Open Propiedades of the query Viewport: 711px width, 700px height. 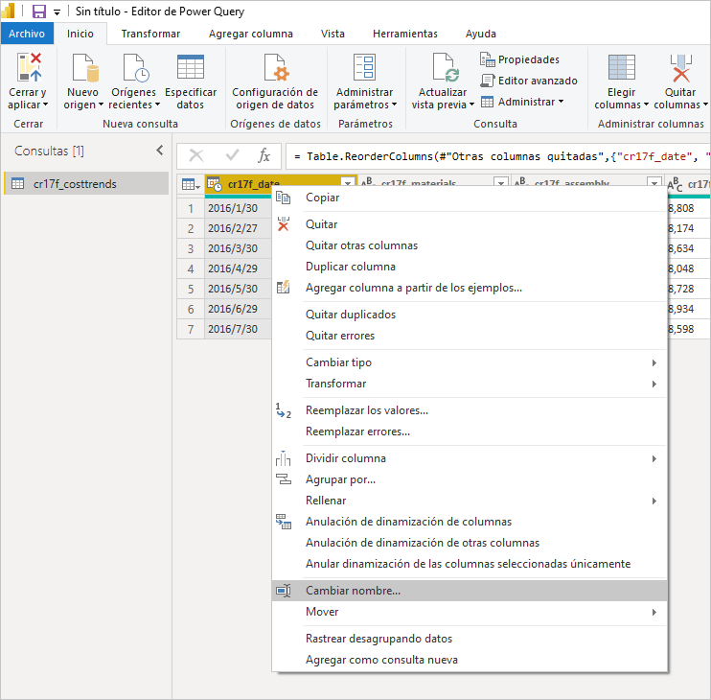tap(519, 59)
